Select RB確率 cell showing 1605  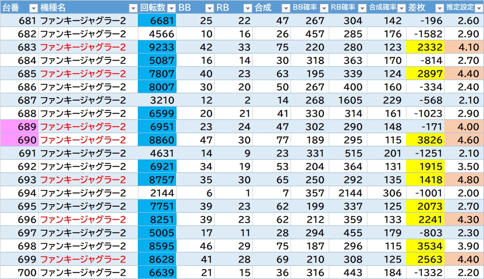348,100
